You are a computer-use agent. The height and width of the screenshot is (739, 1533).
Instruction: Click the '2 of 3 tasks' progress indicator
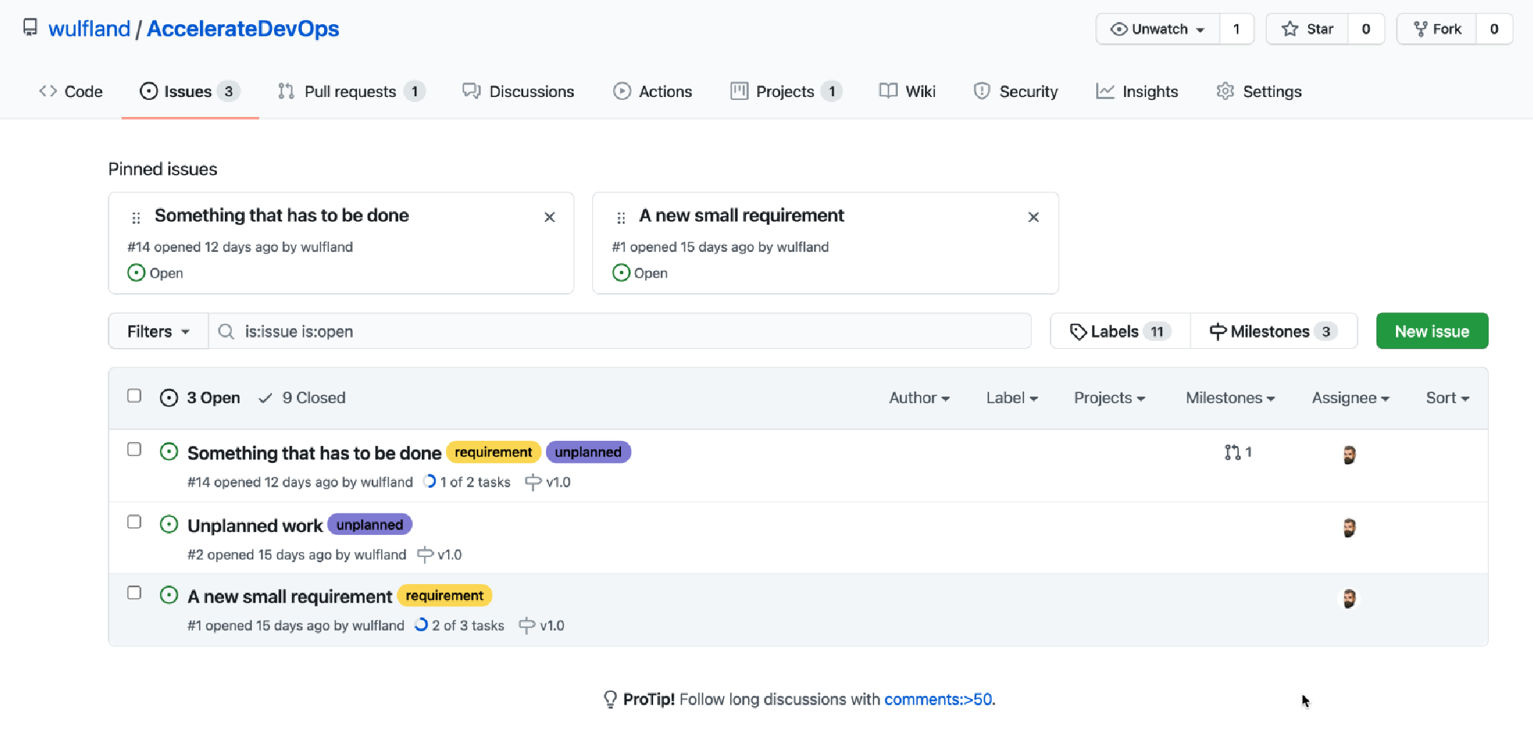coord(460,626)
